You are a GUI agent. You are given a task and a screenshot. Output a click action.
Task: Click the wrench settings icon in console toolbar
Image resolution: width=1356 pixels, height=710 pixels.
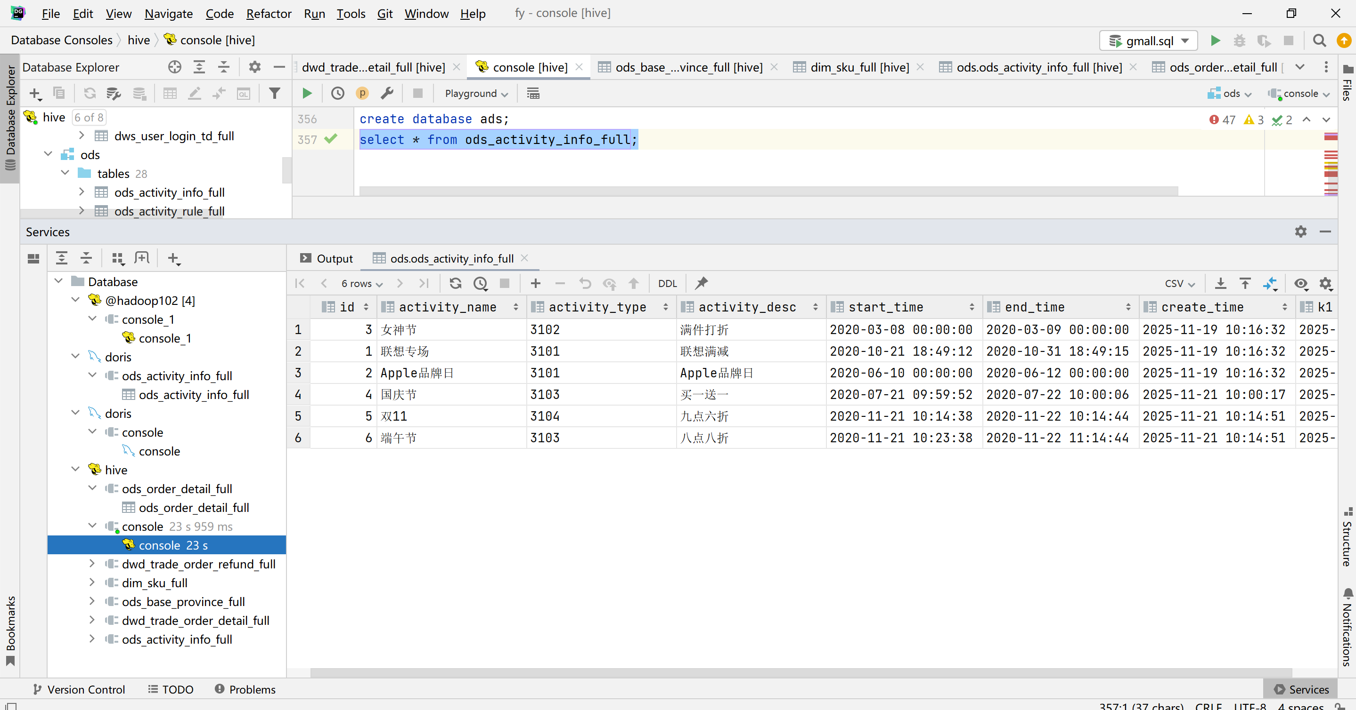387,94
